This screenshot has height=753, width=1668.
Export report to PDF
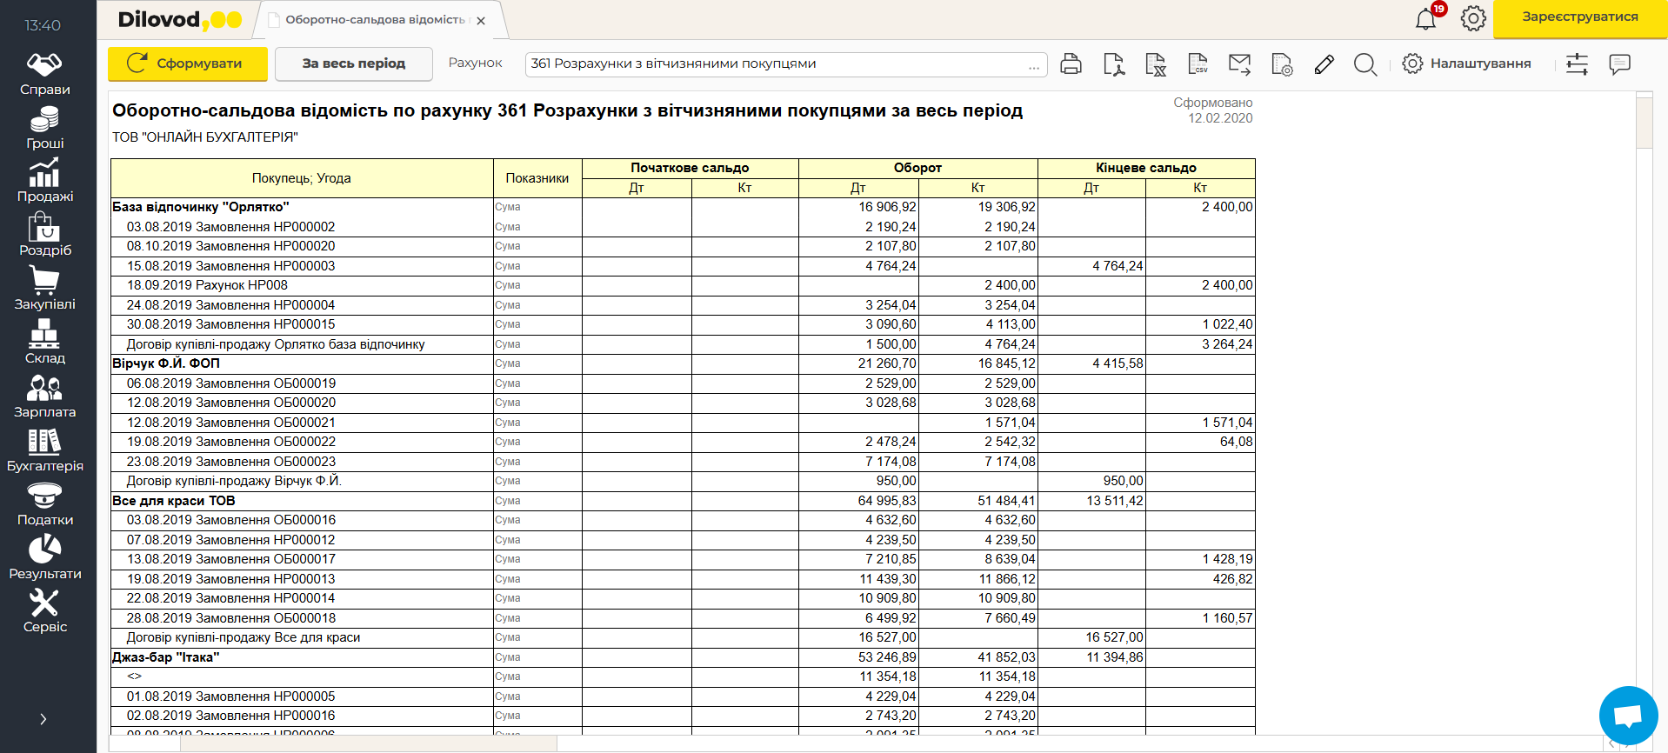[1113, 64]
